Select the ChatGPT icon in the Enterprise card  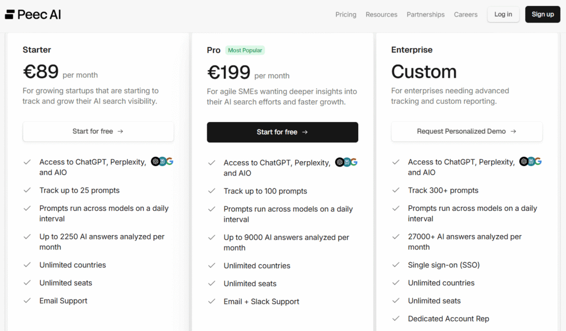524,162
